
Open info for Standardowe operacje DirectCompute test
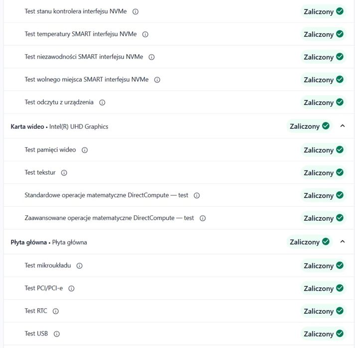tap(197, 195)
